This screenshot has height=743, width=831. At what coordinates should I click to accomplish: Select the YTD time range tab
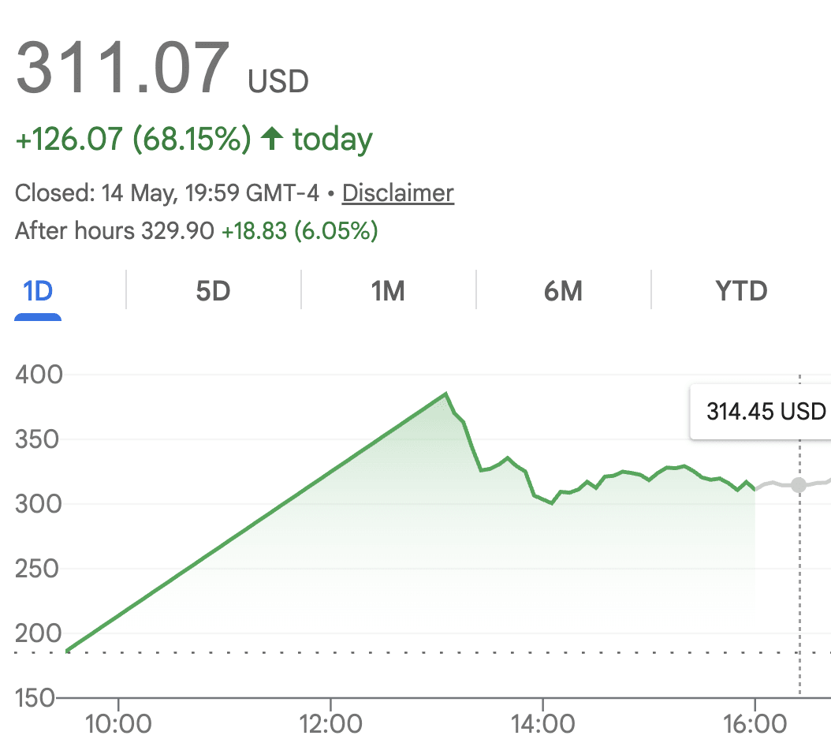point(741,291)
